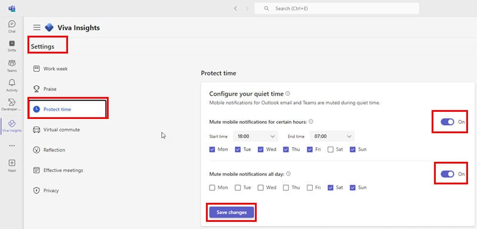Toggle the hamburger navigation menu
477x229 pixels.
coord(37,27)
